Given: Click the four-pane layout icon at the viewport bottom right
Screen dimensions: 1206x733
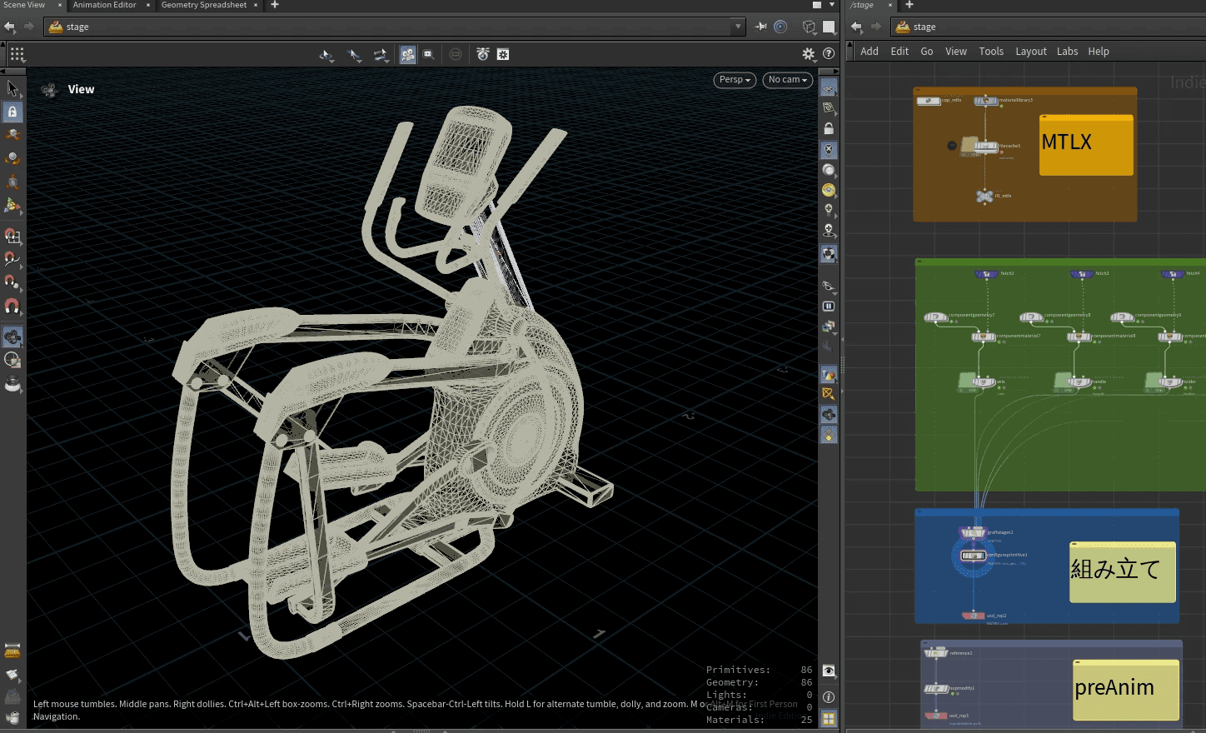Looking at the screenshot, I should (x=829, y=718).
